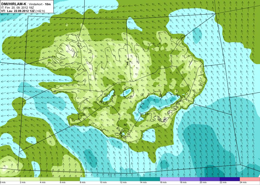Click the '16 m/s' legend label
Screen dimensions: 260x185
click(x=163, y=182)
